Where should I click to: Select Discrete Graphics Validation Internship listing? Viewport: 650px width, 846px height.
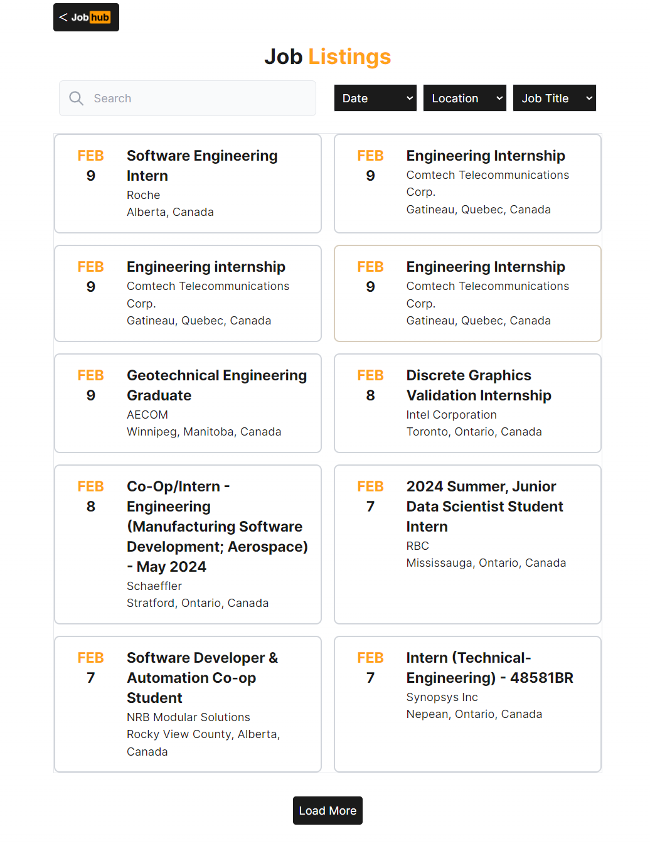pos(478,385)
